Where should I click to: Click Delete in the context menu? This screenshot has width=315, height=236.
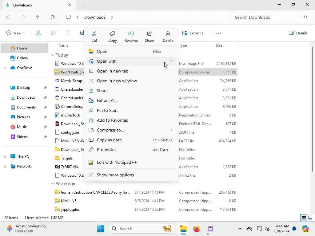tap(168, 37)
